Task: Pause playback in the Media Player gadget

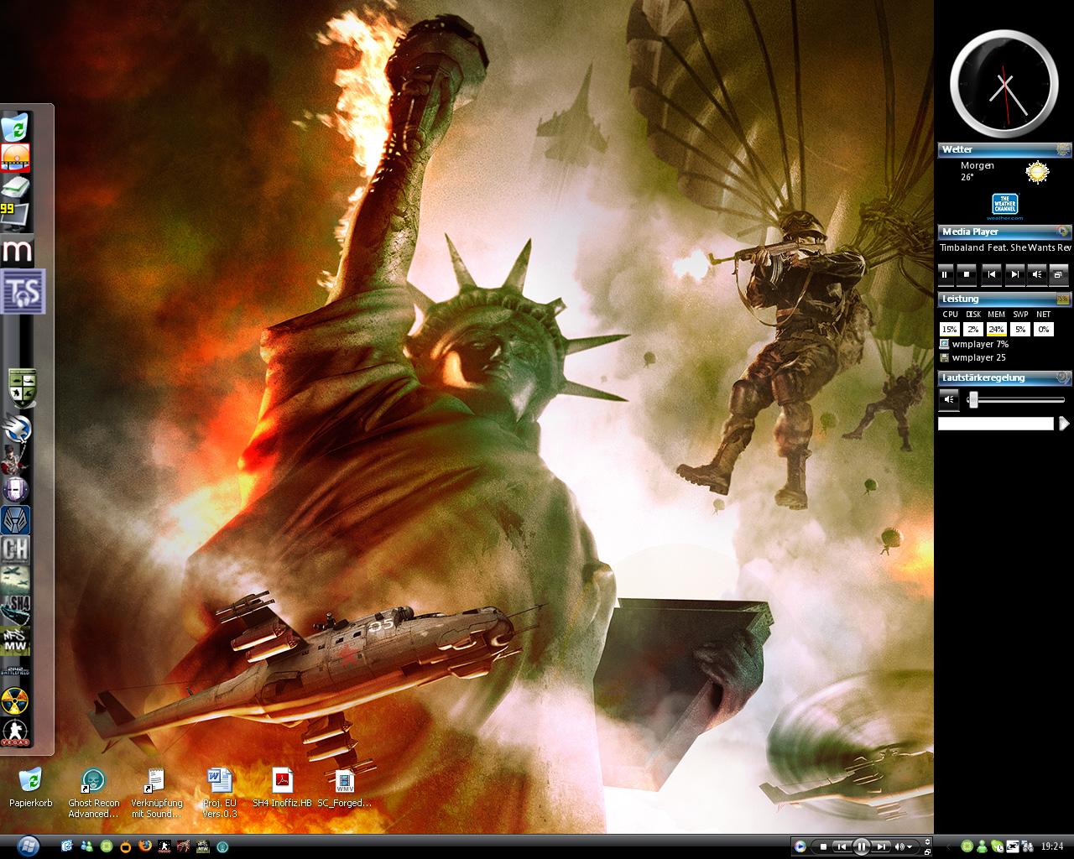Action: coord(945,273)
